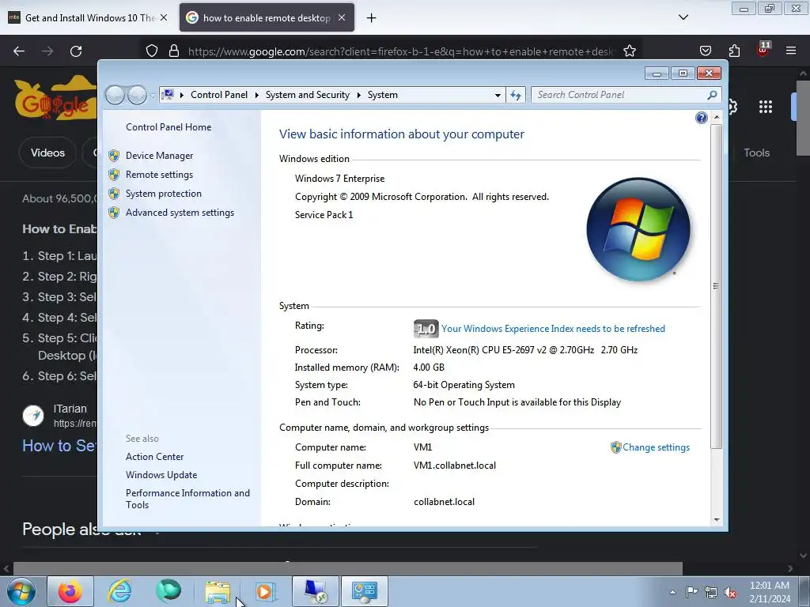Screen dimensions: 810x607
Task: Click the Control Panel address refresh button
Action: click(x=516, y=95)
